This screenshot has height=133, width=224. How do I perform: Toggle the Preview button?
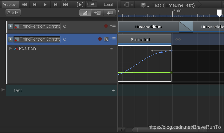(10, 5)
